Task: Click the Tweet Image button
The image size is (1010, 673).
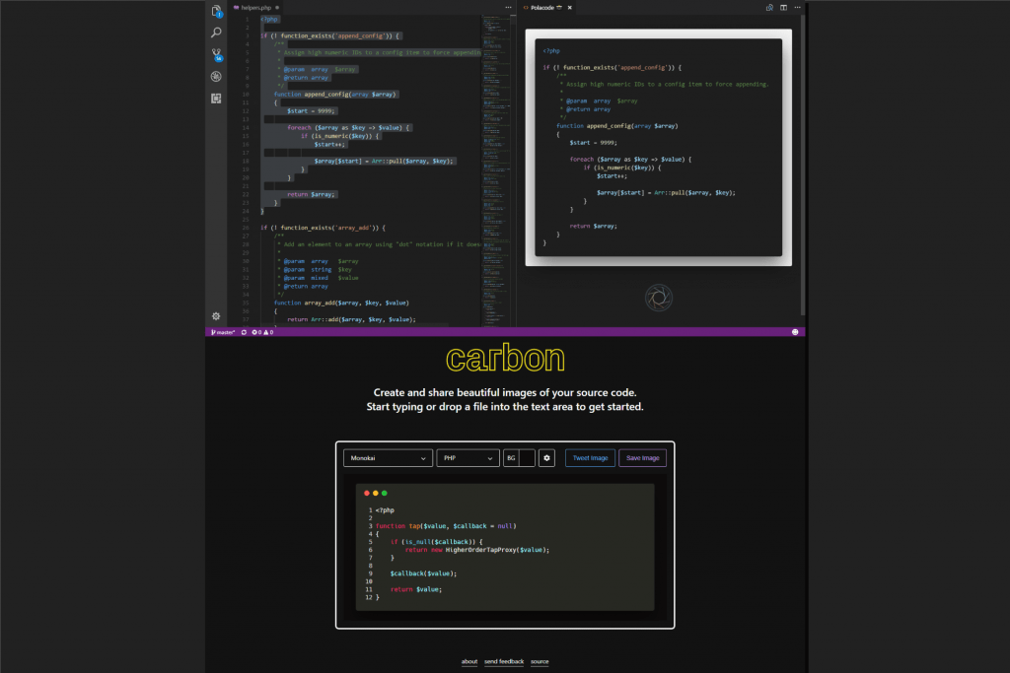Action: [x=590, y=458]
